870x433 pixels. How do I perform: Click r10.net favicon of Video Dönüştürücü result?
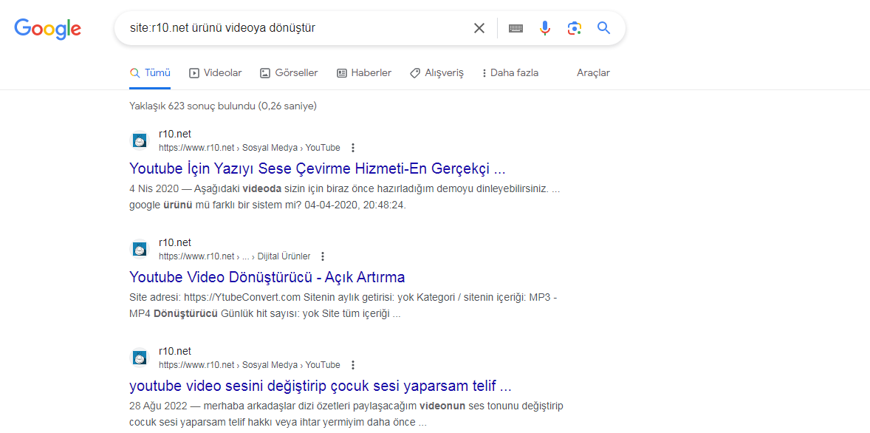point(140,249)
